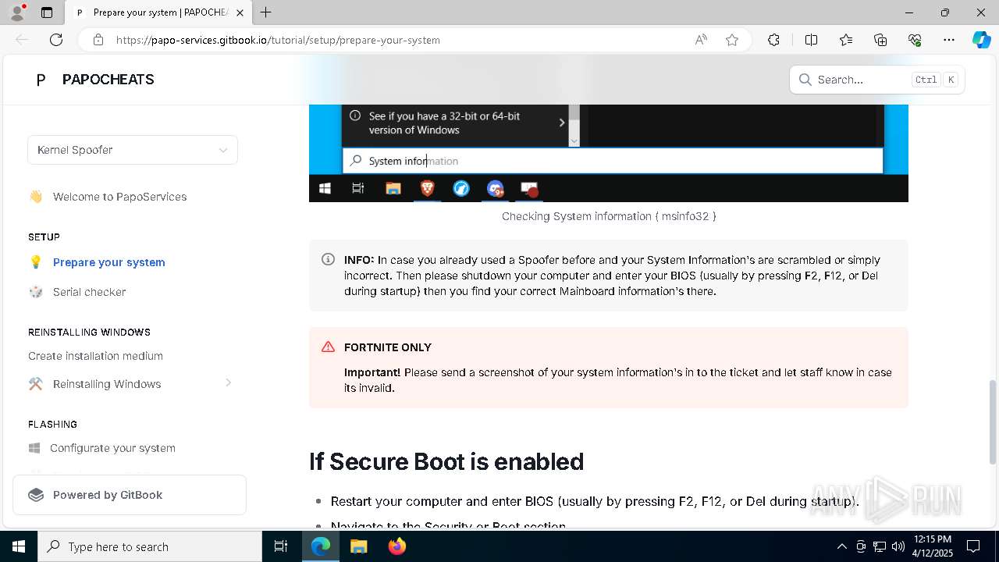Click the Powered by GitBook button
999x562 pixels.
pos(130,495)
